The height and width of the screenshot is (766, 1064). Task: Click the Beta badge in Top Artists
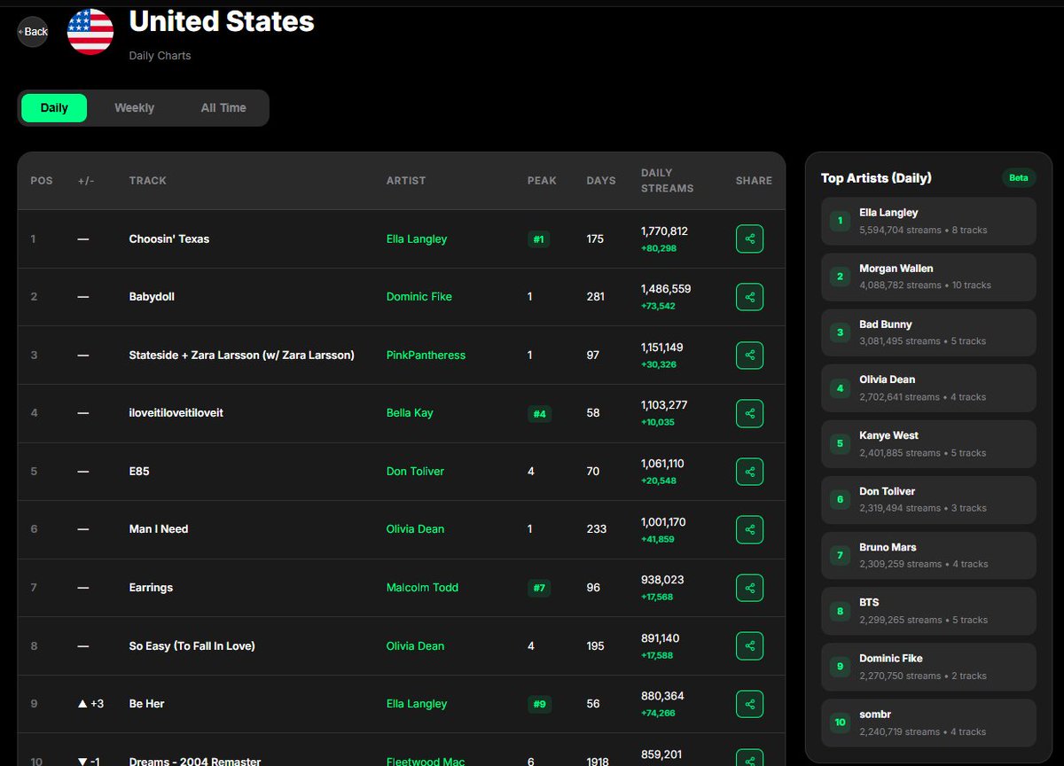[x=1019, y=178]
